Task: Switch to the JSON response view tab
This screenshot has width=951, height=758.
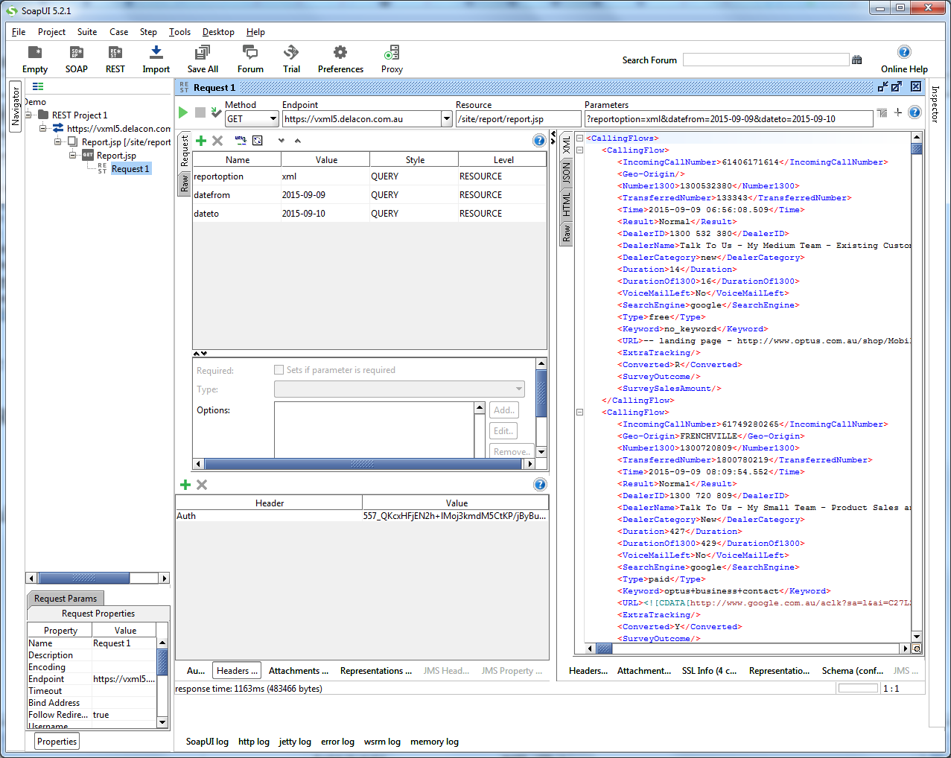Action: 566,173
